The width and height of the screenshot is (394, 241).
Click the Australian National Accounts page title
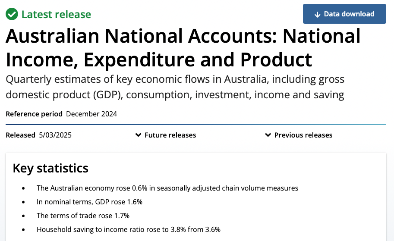[183, 48]
